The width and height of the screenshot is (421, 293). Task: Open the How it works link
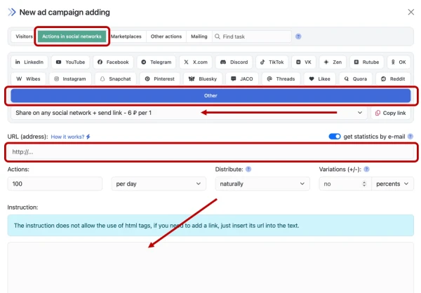pos(70,137)
